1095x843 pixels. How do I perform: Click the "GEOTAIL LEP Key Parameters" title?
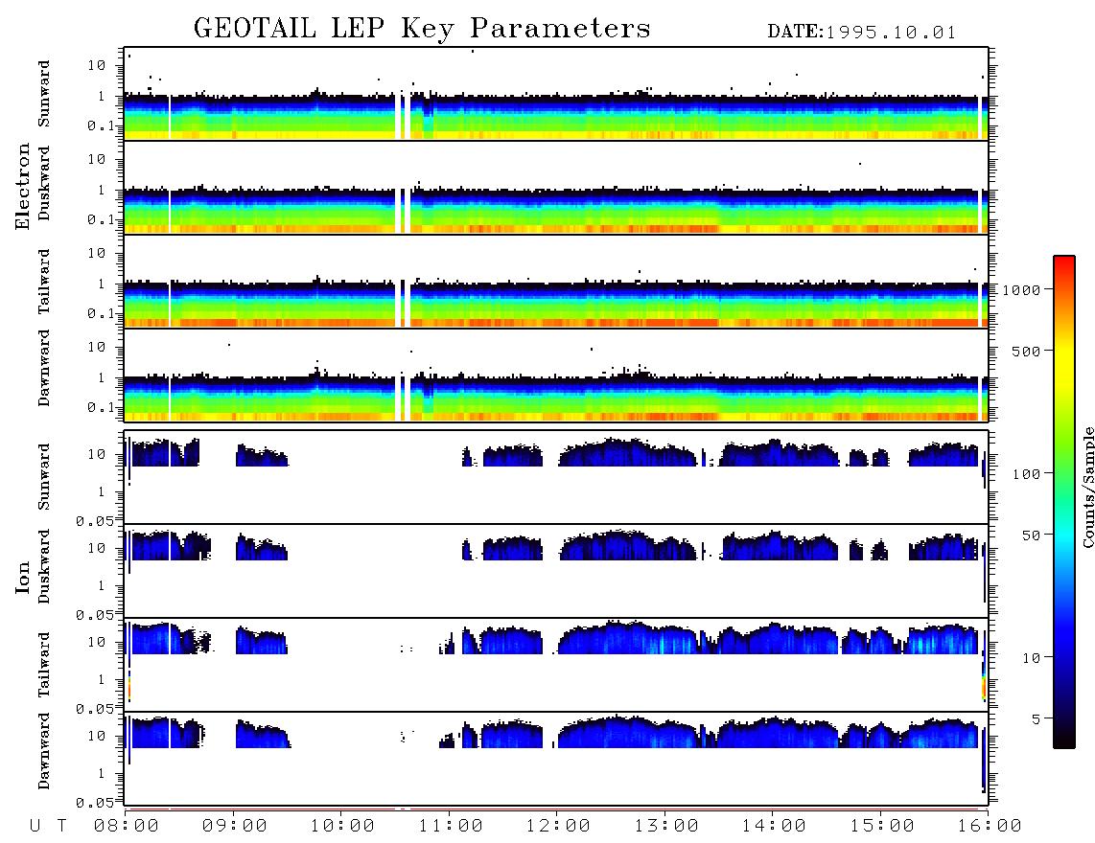click(422, 29)
